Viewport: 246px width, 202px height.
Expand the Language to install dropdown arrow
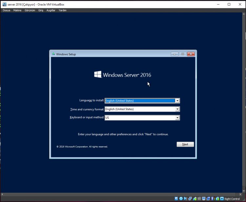(x=177, y=101)
